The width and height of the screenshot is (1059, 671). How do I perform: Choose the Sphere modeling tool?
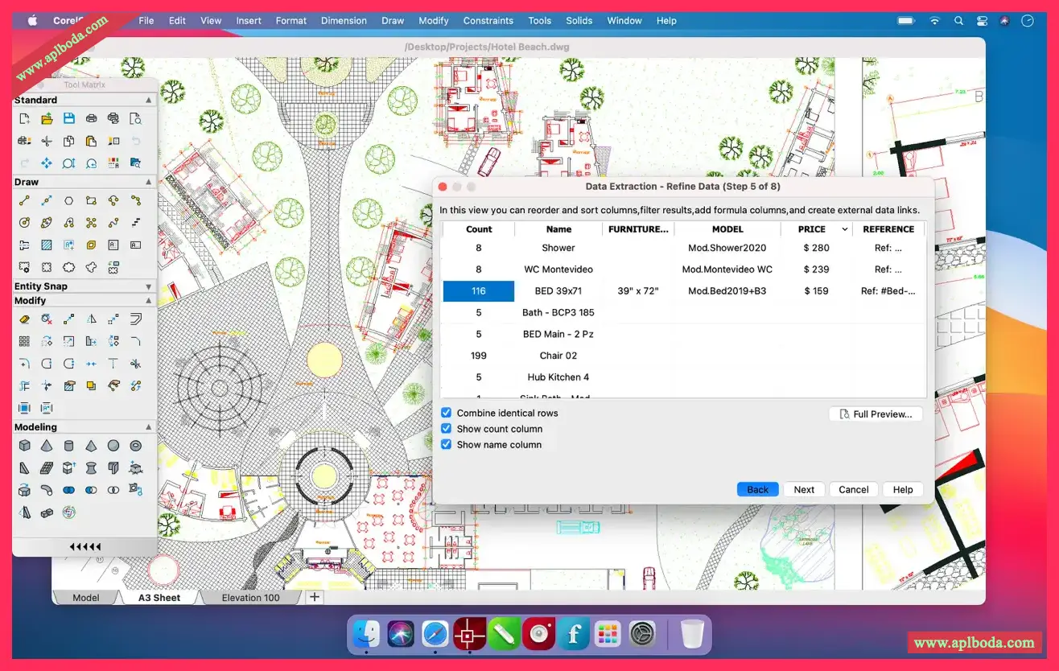click(113, 445)
